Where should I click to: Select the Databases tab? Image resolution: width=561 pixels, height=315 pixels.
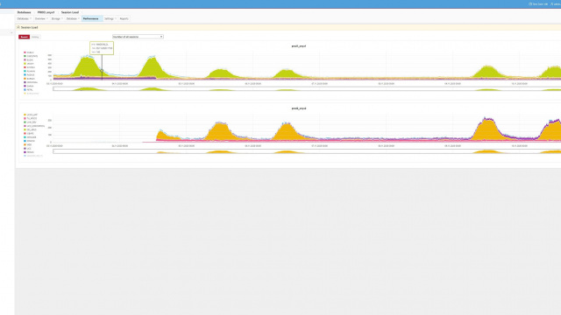(x=23, y=18)
